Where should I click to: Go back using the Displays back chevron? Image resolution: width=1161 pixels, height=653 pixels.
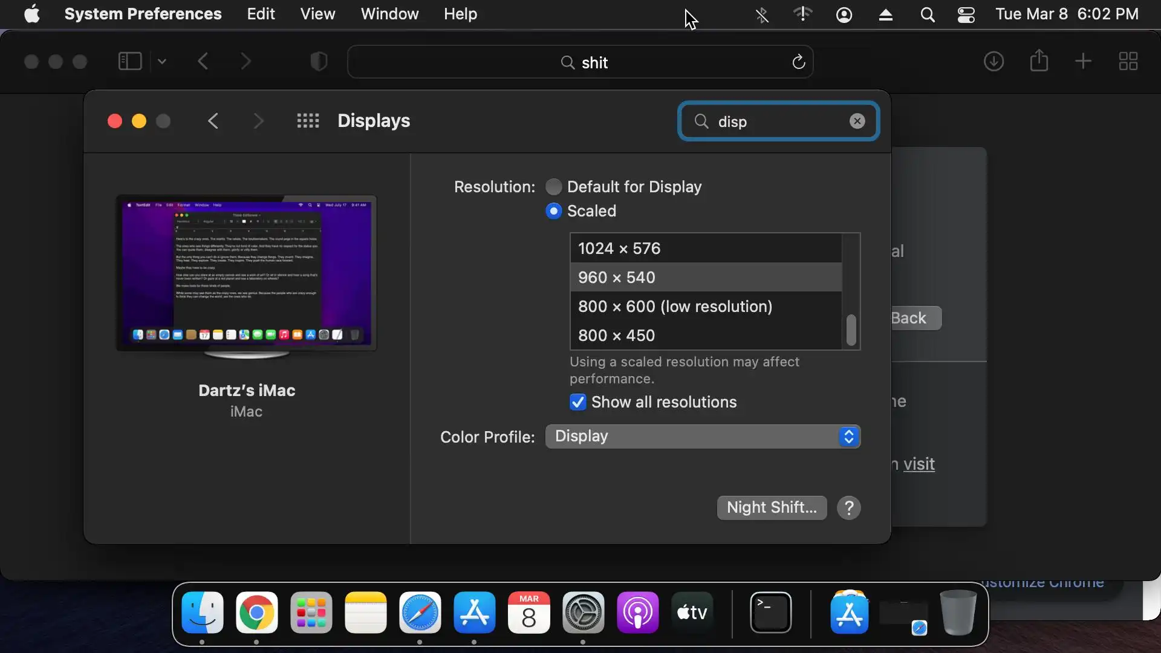(213, 121)
